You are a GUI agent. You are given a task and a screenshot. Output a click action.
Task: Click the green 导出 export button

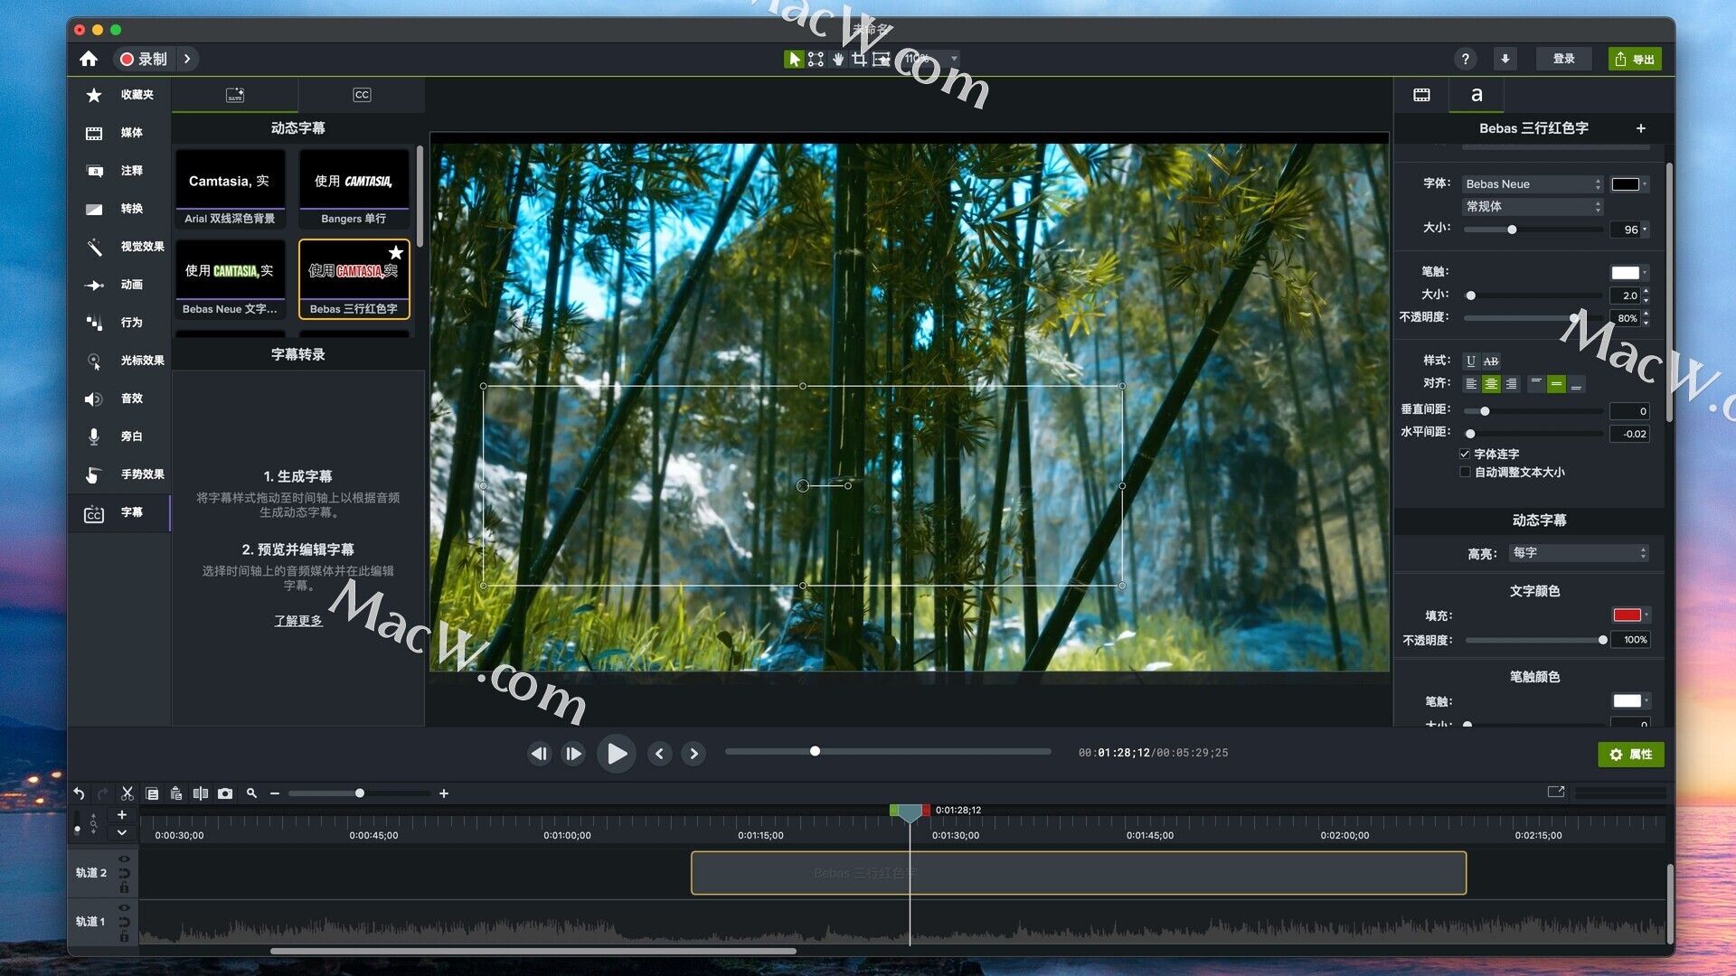point(1635,59)
